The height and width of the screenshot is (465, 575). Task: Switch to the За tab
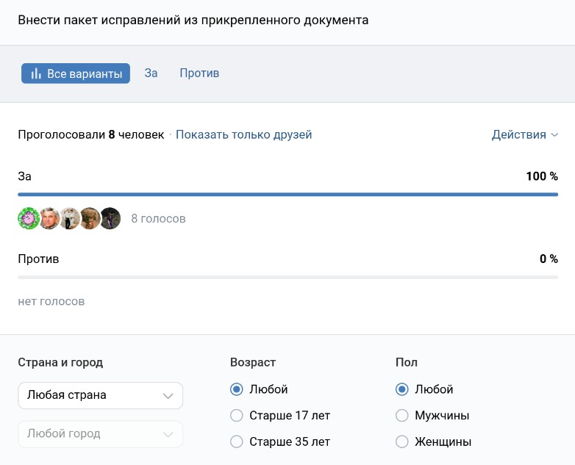click(151, 73)
